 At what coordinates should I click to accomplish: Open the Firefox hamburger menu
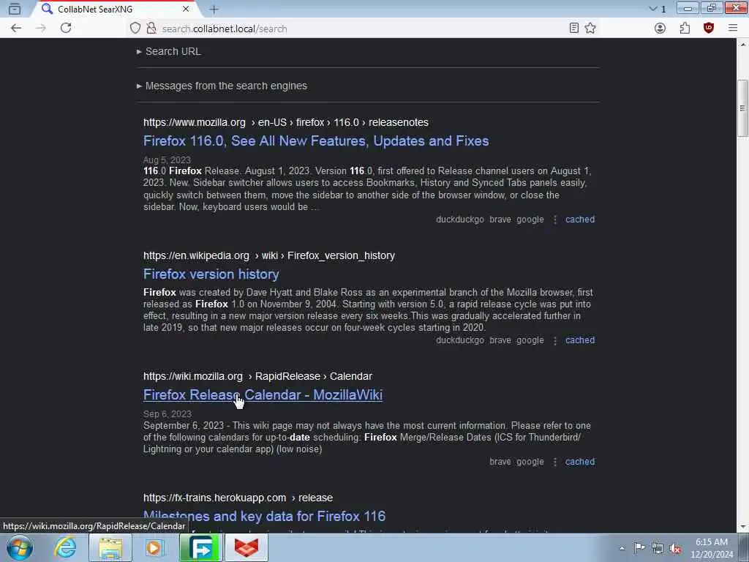pyautogui.click(x=733, y=29)
